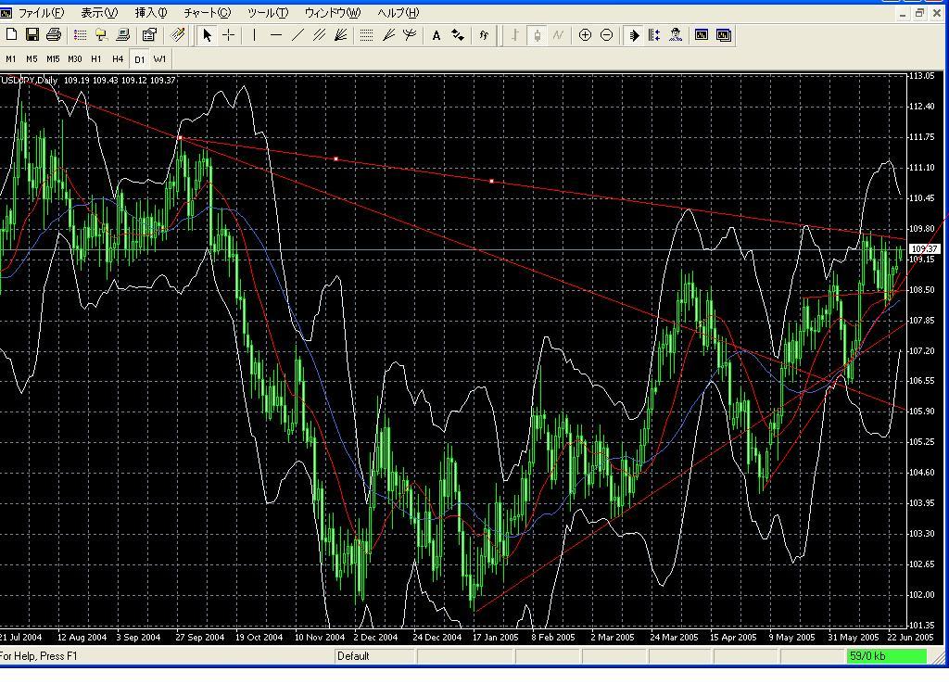The image size is (949, 684).
Task: Select the crosshair cursor tool
Action: click(x=228, y=35)
